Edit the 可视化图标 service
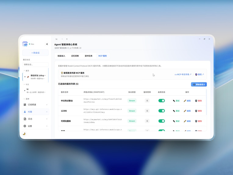The height and width of the screenshot is (175, 233). 187,121
